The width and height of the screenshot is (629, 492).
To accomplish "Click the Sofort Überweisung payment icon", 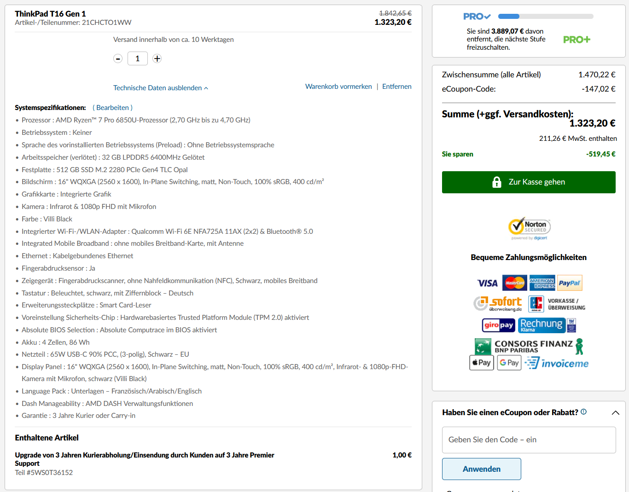I will coord(499,303).
